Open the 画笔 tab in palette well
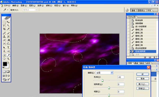 click(x=133, y=10)
